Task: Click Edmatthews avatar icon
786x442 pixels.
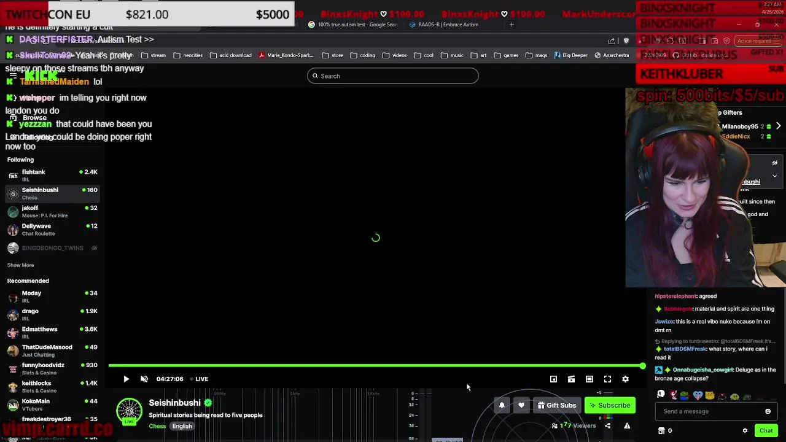Action: [x=13, y=333]
